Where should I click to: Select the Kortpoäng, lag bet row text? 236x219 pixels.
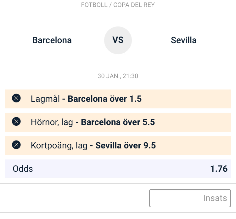point(93,146)
